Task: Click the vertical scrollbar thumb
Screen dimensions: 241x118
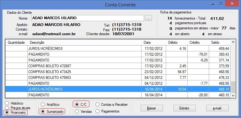Action: (233, 87)
